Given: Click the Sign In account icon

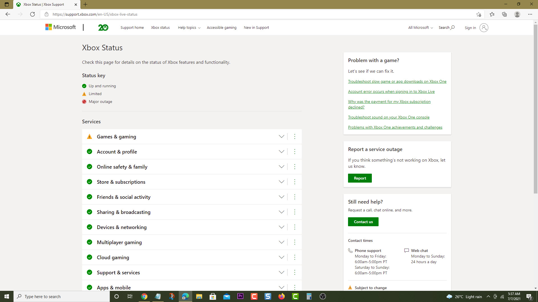Looking at the screenshot, I should [483, 28].
